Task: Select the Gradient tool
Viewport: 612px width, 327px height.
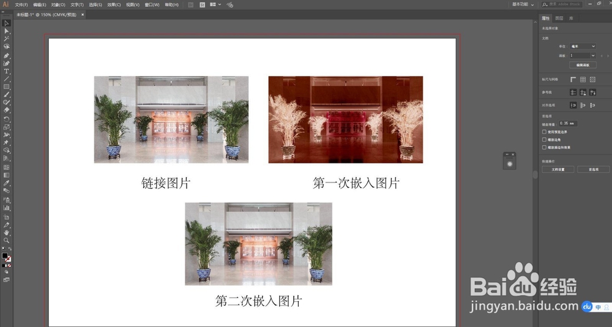Action: click(7, 175)
